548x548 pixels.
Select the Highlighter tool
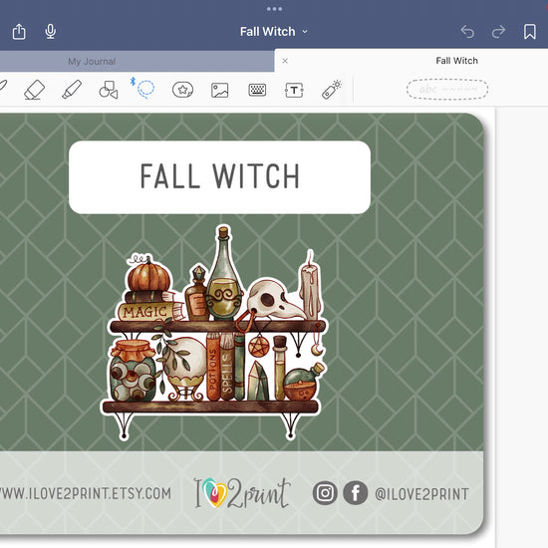[72, 90]
